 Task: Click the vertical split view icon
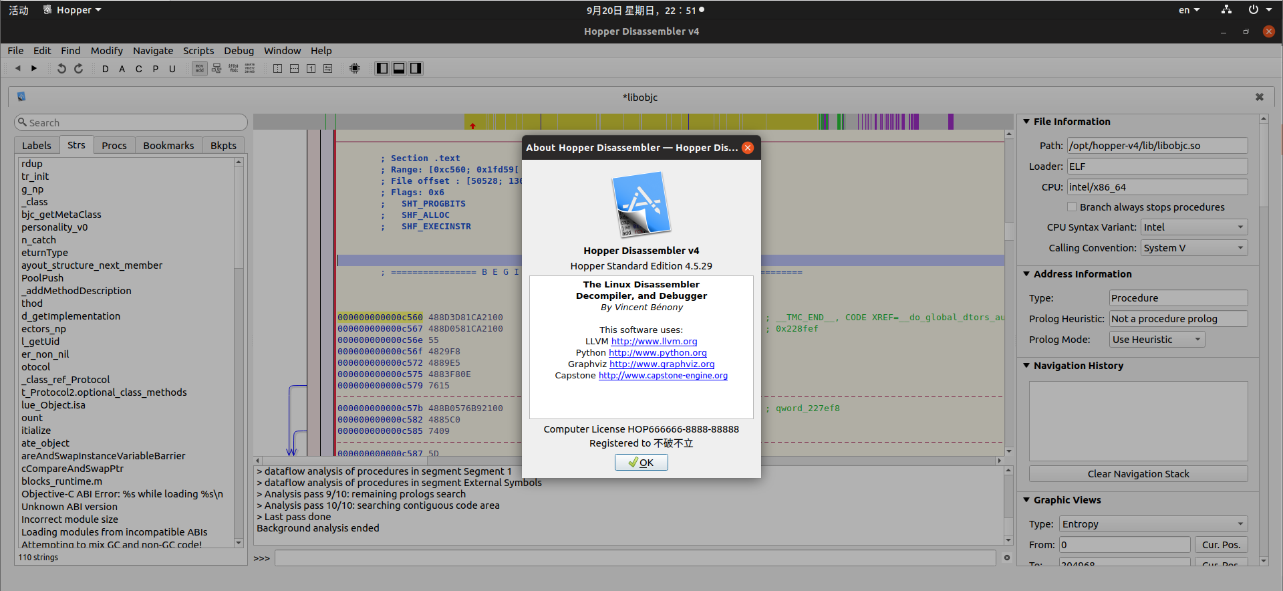click(278, 68)
